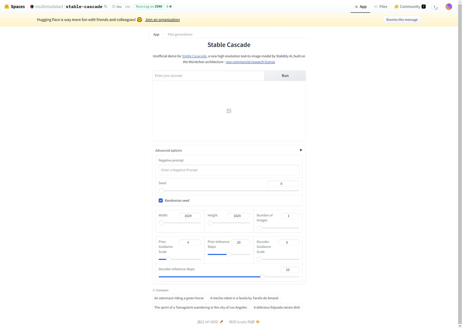The height and width of the screenshot is (328, 462).
Task: Click the Gradio logo in the footer
Action: [x=258, y=322]
